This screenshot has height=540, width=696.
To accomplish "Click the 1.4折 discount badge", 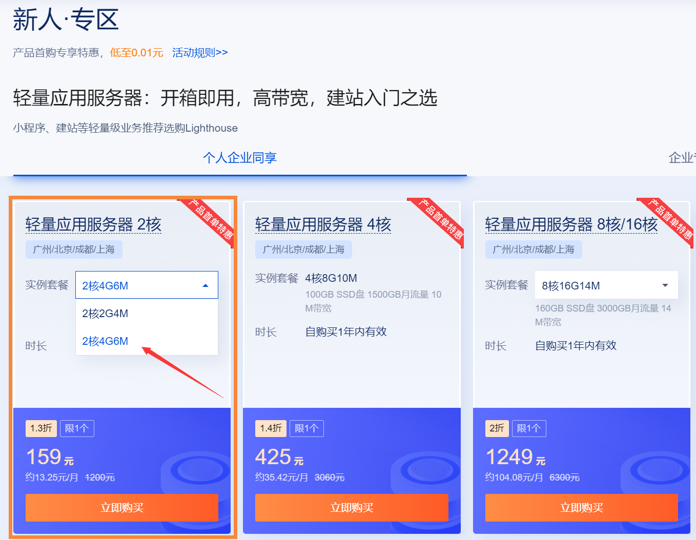I will click(x=271, y=428).
